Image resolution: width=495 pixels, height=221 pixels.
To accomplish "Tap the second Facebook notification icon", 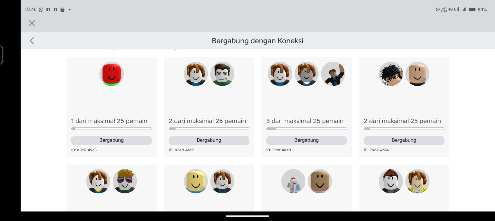I will 55,10.
